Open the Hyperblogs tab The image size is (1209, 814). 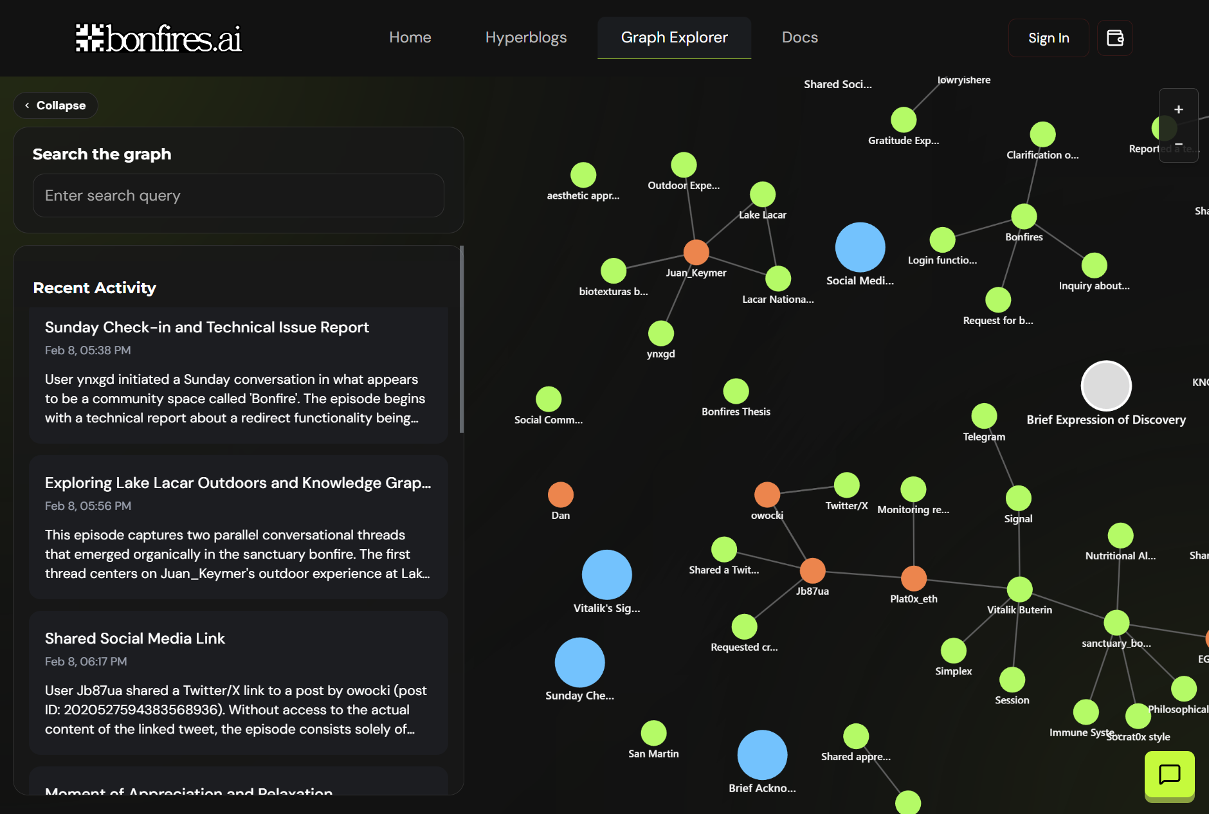(525, 38)
